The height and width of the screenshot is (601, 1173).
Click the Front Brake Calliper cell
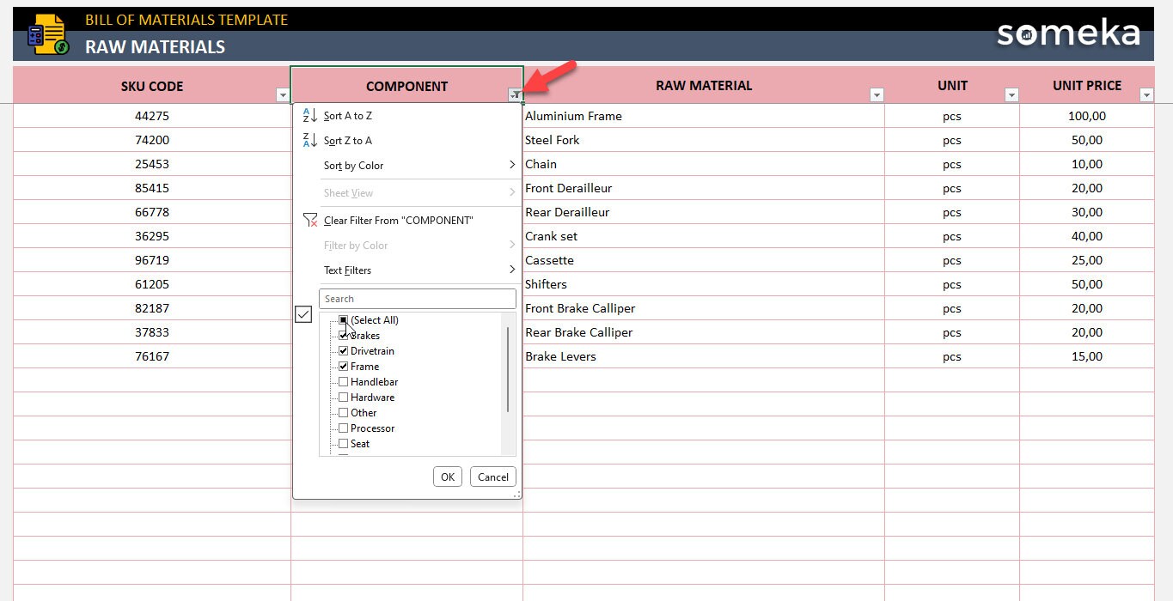point(704,308)
